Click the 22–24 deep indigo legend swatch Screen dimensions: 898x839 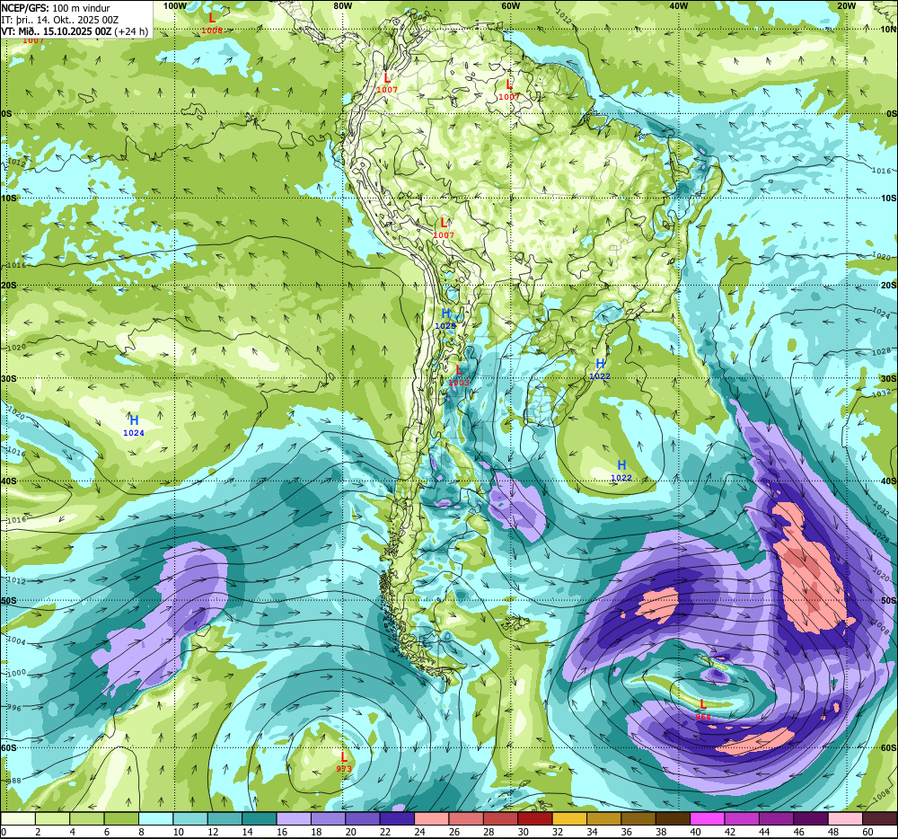click(x=398, y=818)
